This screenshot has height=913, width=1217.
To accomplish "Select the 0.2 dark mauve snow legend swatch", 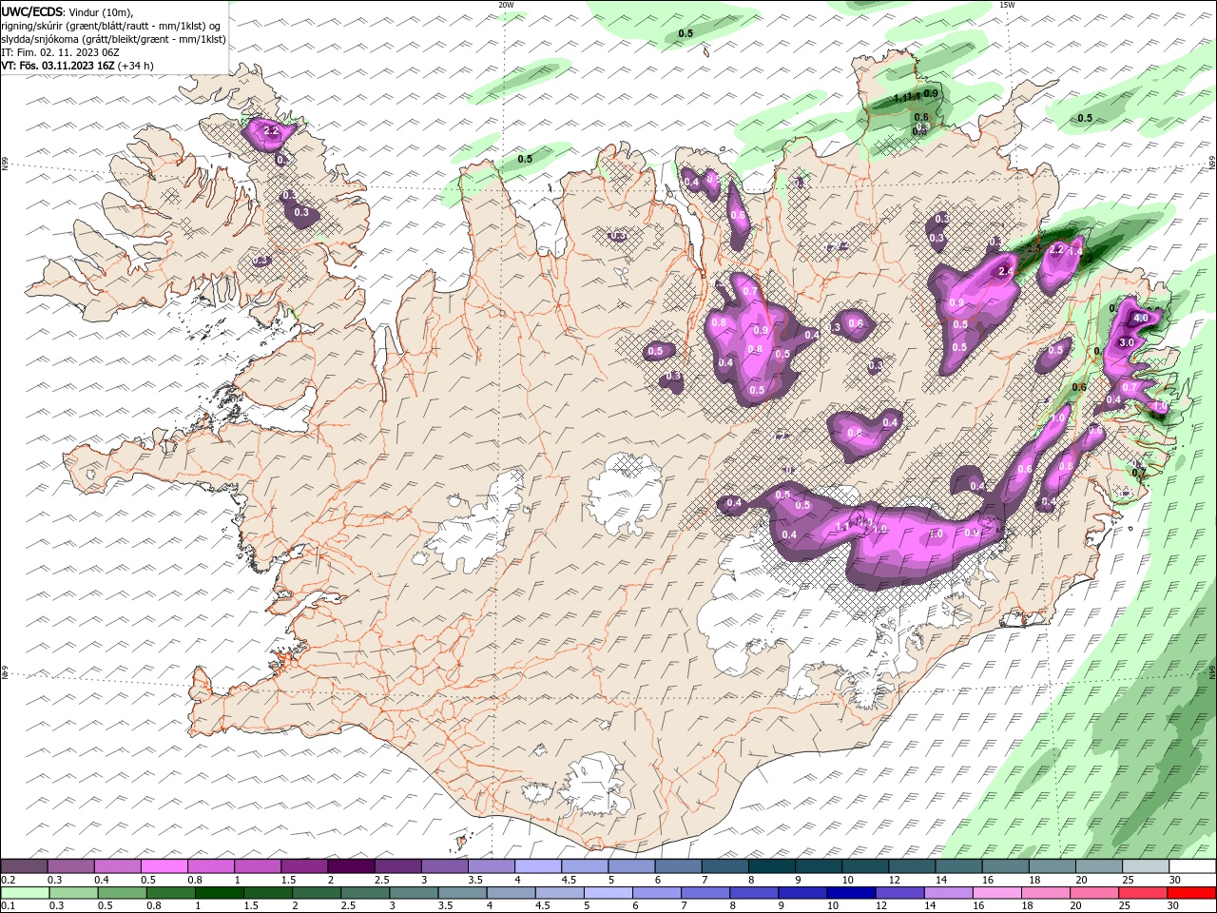I will [24, 866].
